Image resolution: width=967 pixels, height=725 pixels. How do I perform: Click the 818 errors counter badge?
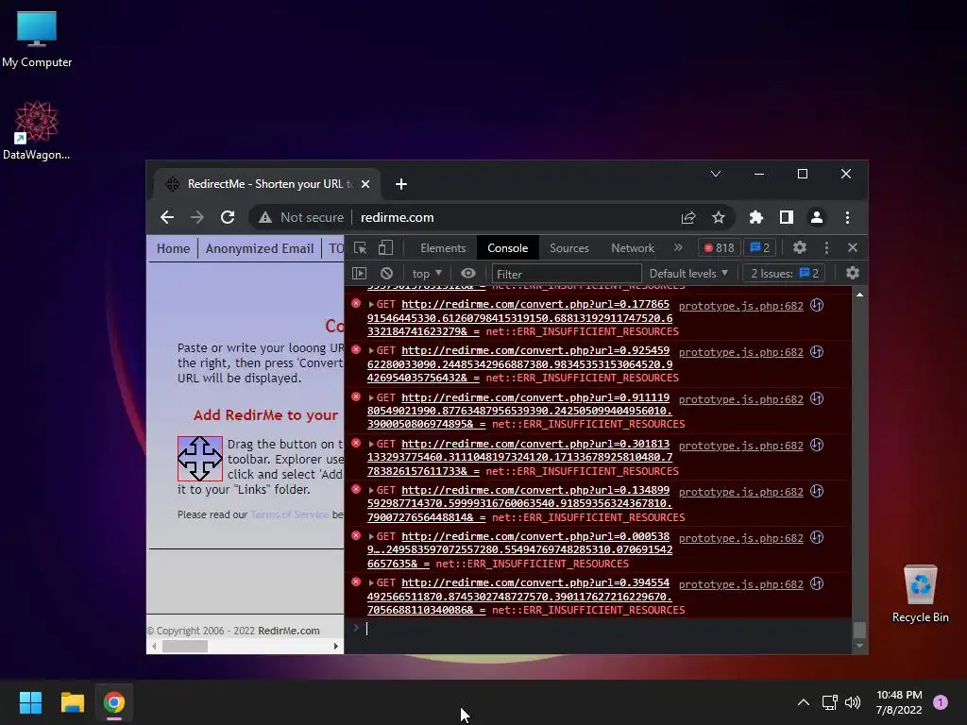pyautogui.click(x=719, y=248)
